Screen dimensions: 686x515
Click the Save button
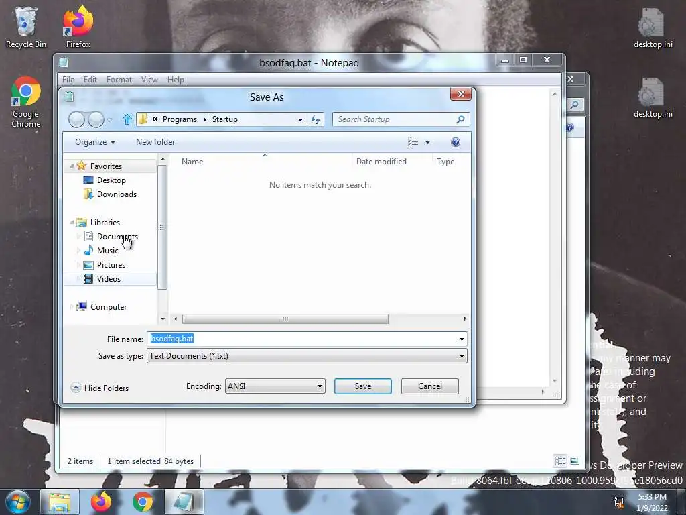362,386
